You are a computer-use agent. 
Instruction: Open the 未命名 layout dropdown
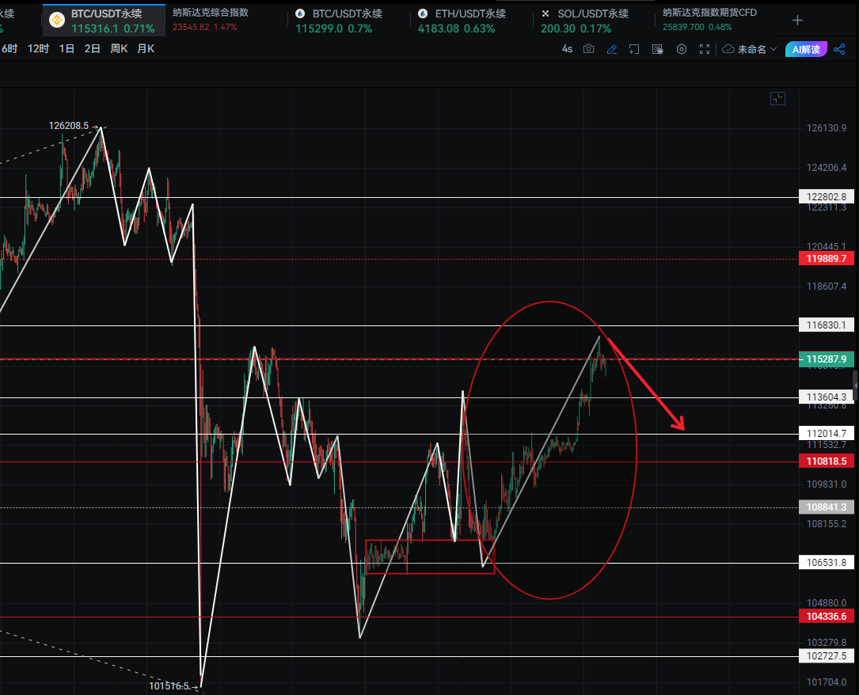[749, 49]
